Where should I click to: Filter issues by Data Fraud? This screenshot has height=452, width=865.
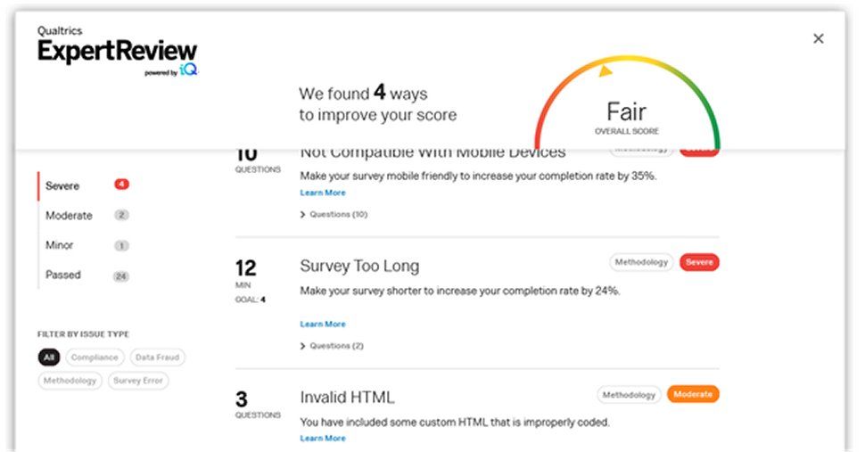pyautogui.click(x=157, y=357)
